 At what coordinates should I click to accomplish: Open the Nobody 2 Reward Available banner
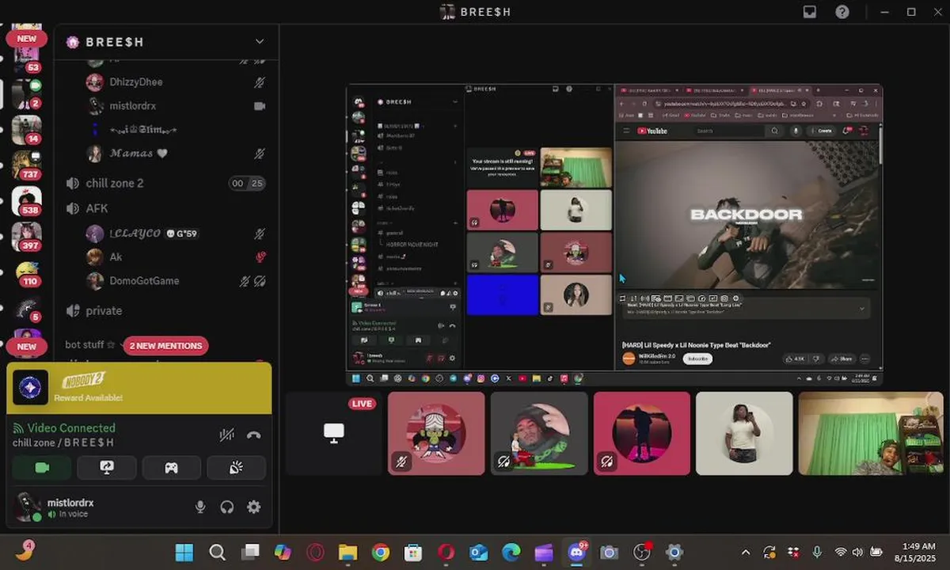tap(139, 388)
